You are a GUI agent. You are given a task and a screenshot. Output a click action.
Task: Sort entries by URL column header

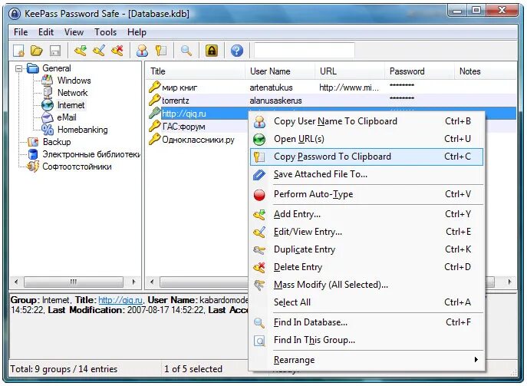click(x=350, y=71)
